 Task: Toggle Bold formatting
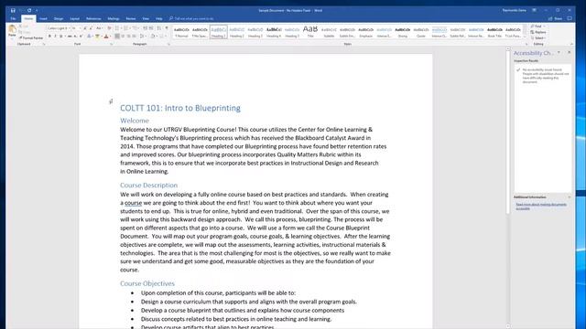49,37
